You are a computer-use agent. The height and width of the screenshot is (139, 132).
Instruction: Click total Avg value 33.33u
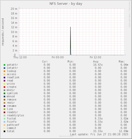point(98,131)
